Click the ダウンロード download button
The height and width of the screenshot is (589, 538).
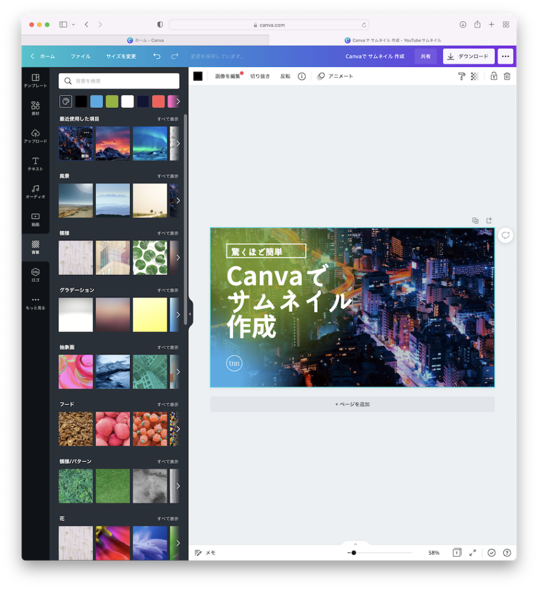tap(468, 56)
